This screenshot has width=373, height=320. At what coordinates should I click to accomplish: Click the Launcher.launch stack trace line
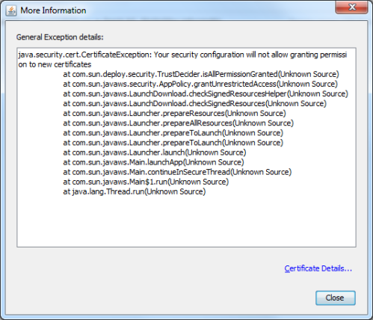(154, 153)
